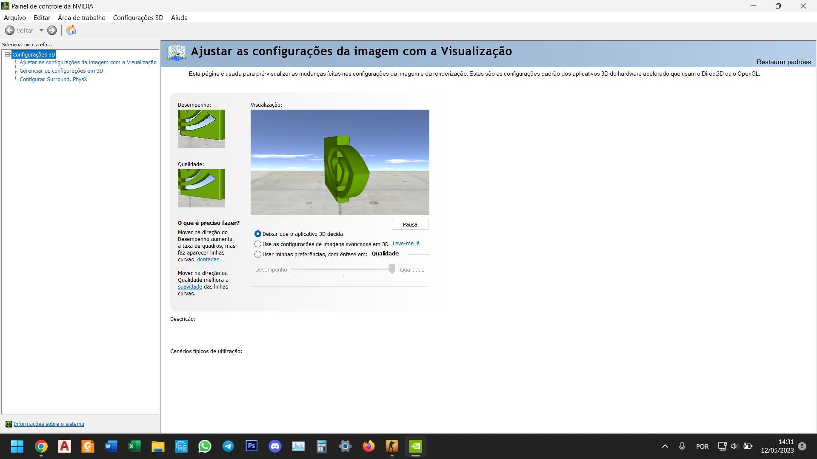
Task: Open the Editar menu
Action: [42, 18]
